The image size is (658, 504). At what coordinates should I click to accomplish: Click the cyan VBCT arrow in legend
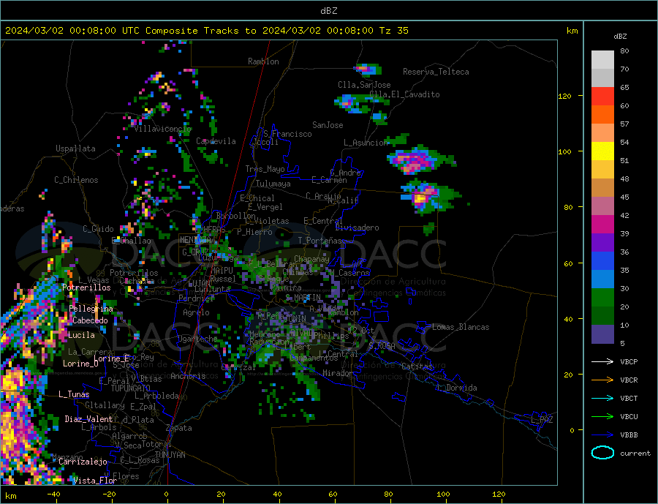pyautogui.click(x=602, y=398)
